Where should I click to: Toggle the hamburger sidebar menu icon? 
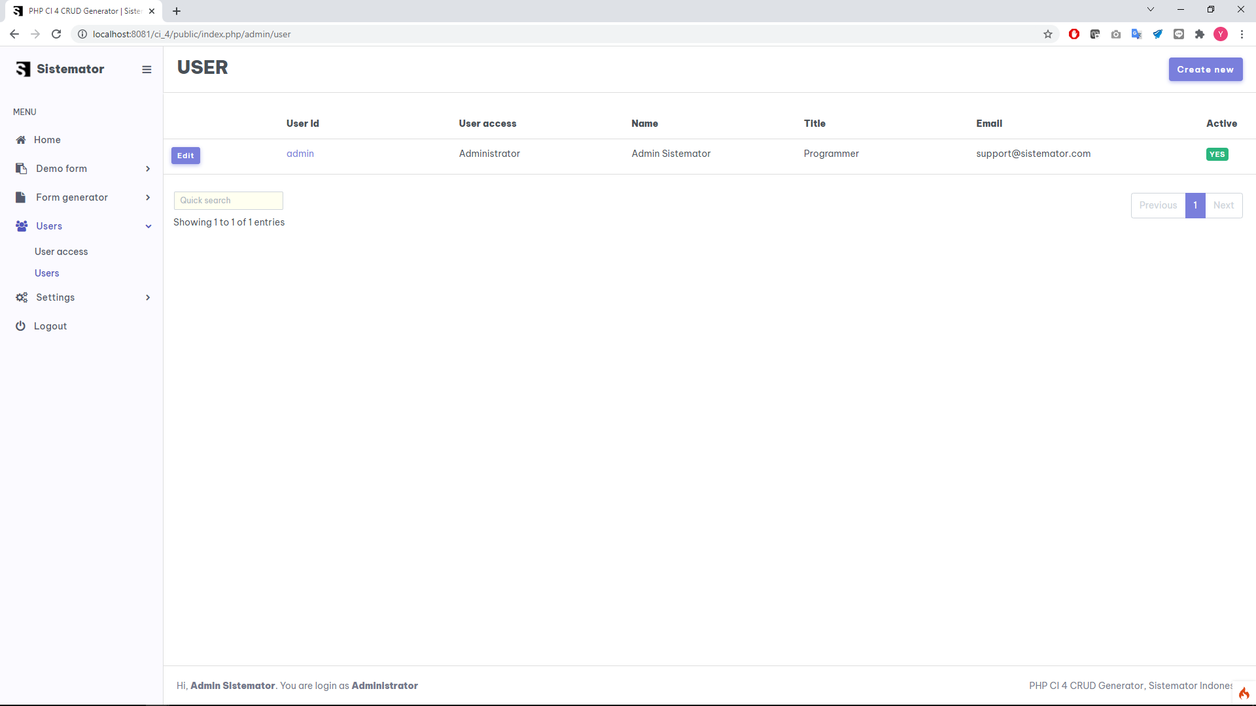coord(147,69)
